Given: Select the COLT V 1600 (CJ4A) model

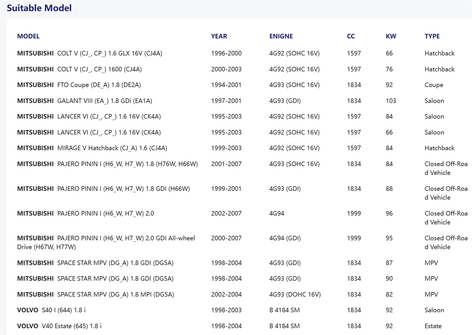Looking at the screenshot, I should tap(79, 69).
